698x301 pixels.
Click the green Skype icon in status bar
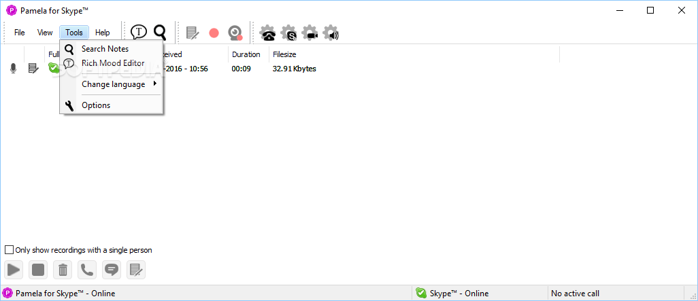coord(421,293)
